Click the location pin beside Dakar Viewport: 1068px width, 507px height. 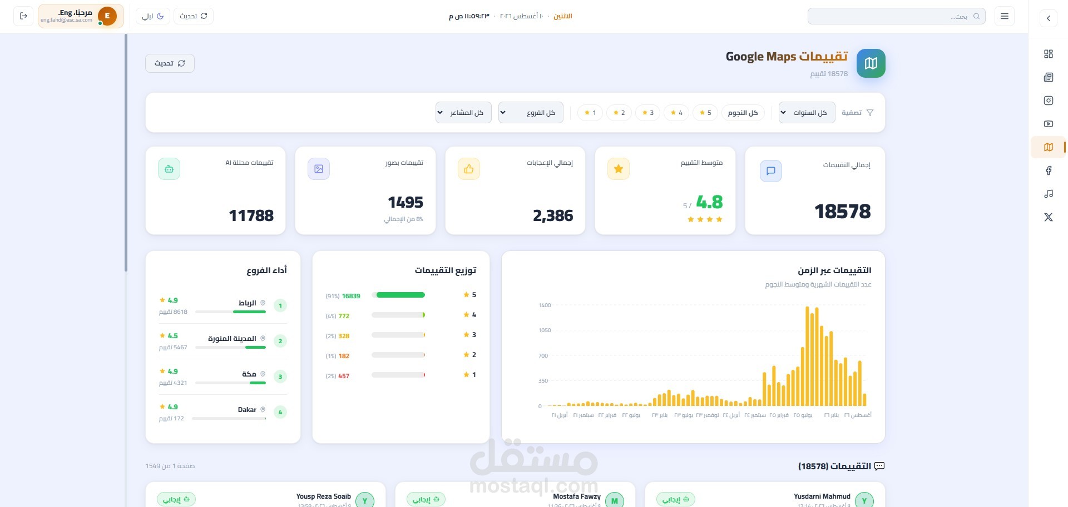263,409
